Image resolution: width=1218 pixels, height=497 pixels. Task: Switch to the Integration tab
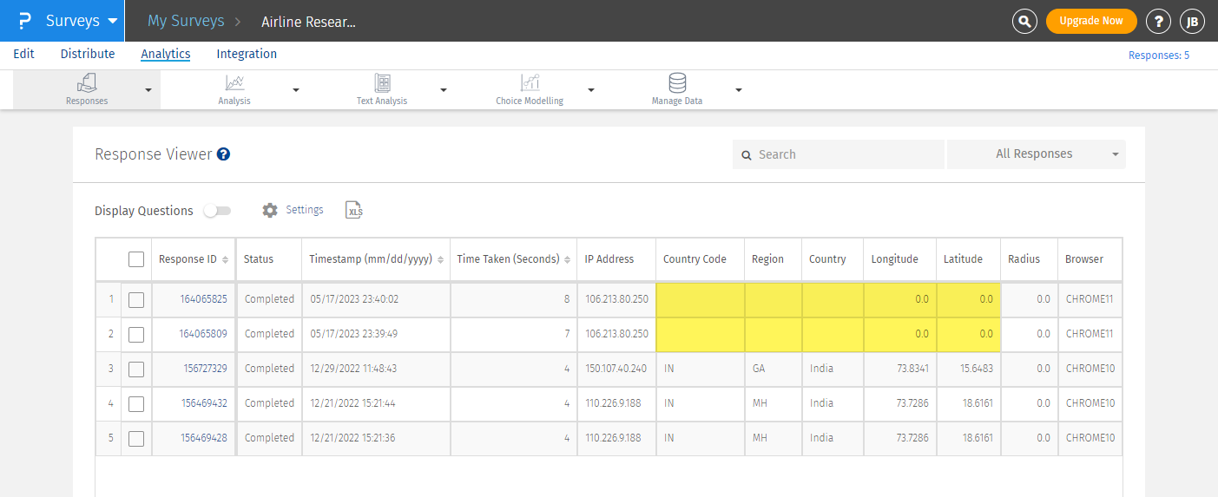point(247,54)
